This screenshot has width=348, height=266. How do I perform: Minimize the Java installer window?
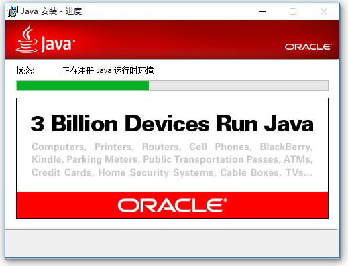coord(263,11)
